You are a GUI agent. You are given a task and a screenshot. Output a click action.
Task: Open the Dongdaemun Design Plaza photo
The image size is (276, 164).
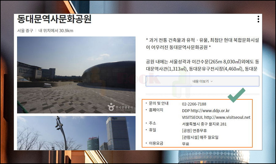(76, 75)
